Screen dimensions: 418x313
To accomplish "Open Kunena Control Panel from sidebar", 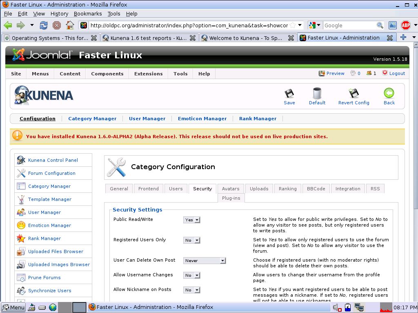I will 53,160.
